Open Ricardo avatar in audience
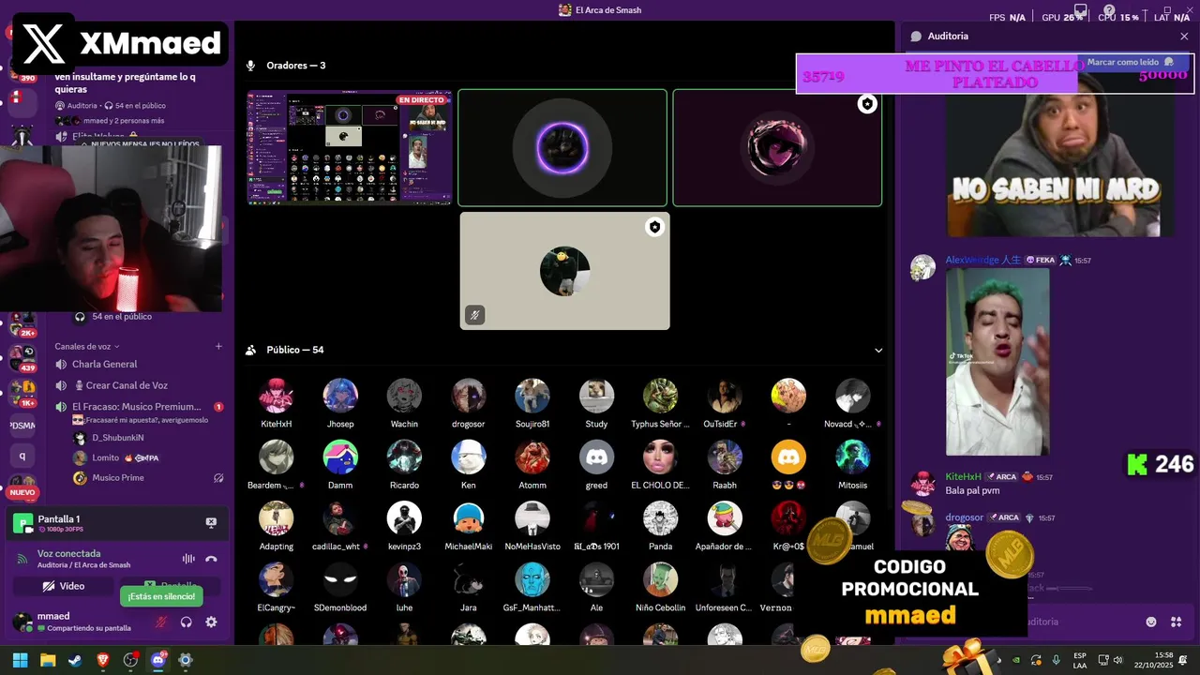 [404, 457]
